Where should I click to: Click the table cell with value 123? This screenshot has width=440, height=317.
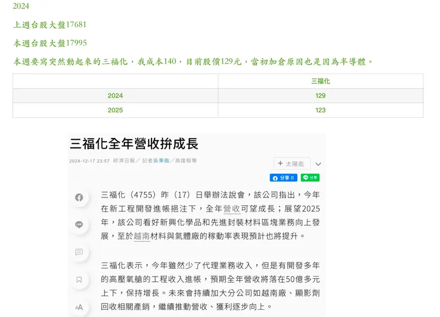320,110
